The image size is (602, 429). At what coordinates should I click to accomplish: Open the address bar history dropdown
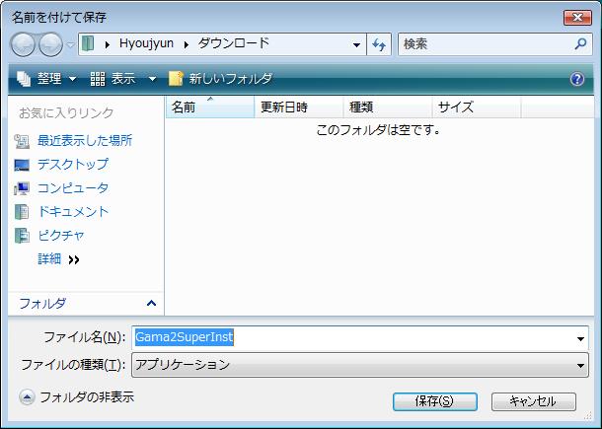point(356,45)
